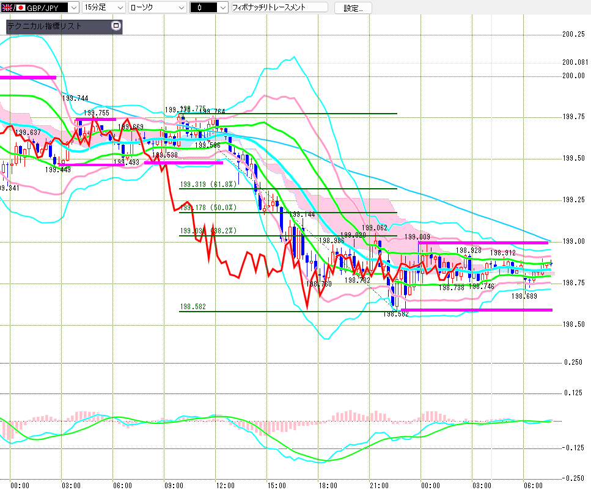Click the 199.744 price label near the upper left

(x=75, y=98)
